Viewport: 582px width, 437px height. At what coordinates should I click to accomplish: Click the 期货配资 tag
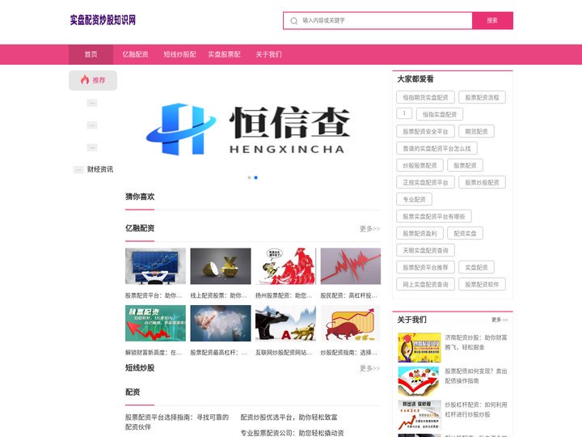tap(477, 132)
